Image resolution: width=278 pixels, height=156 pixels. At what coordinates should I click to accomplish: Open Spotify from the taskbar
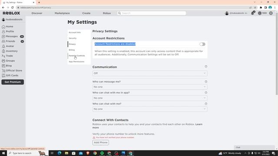(102, 153)
